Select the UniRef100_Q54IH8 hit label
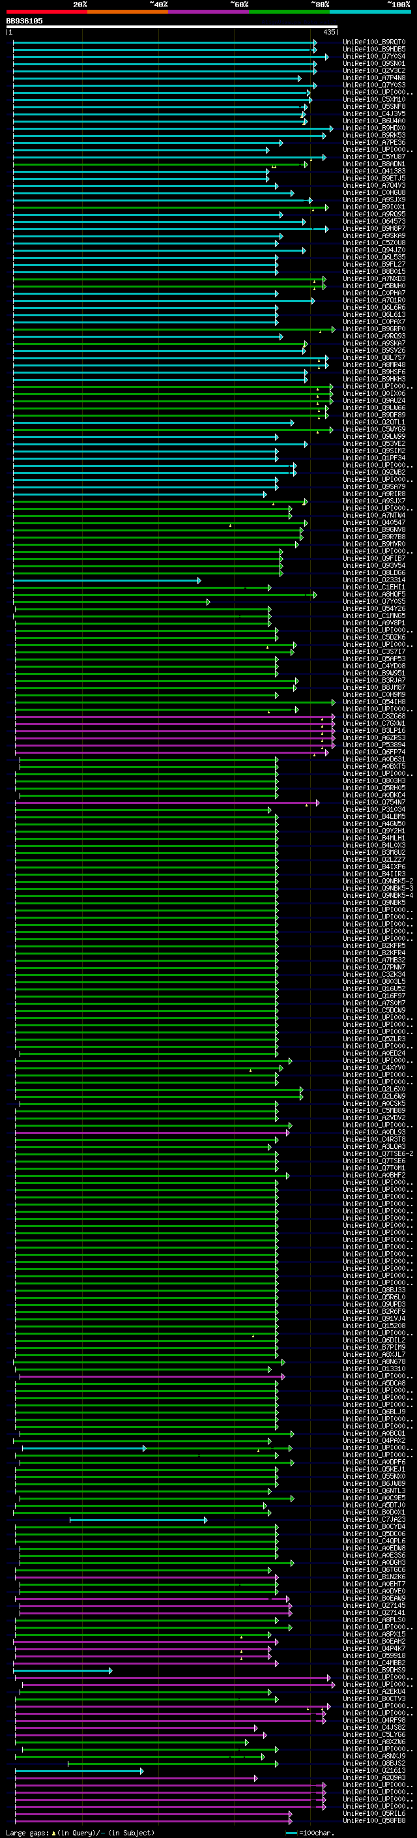The image size is (417, 1838). click(x=374, y=702)
